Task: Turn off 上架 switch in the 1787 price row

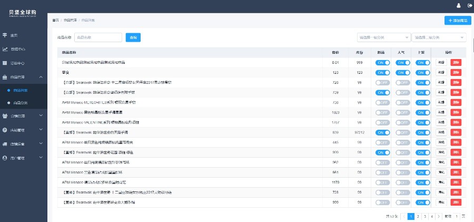Action: pos(423,123)
